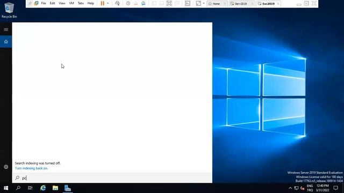
Task: Open the Tabs menu
Action: pos(81,3)
